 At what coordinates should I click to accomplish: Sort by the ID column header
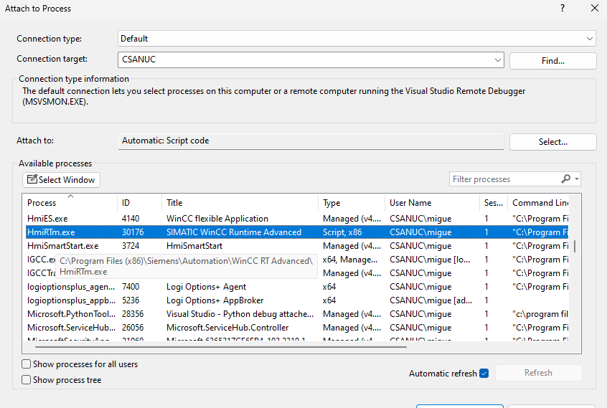(139, 203)
